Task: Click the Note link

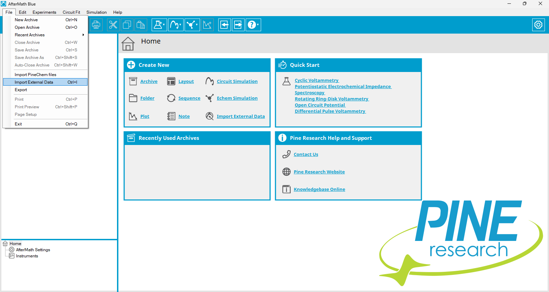Action: (x=184, y=116)
